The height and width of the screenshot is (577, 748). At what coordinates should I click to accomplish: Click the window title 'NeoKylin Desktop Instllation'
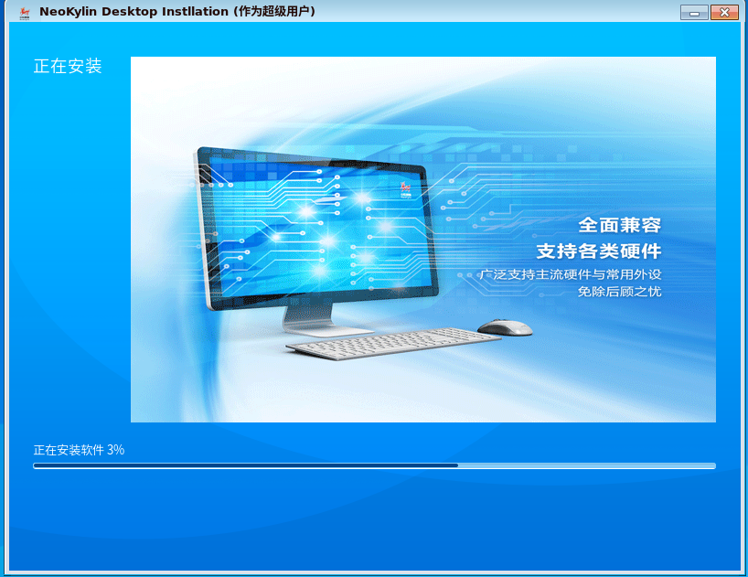(134, 12)
